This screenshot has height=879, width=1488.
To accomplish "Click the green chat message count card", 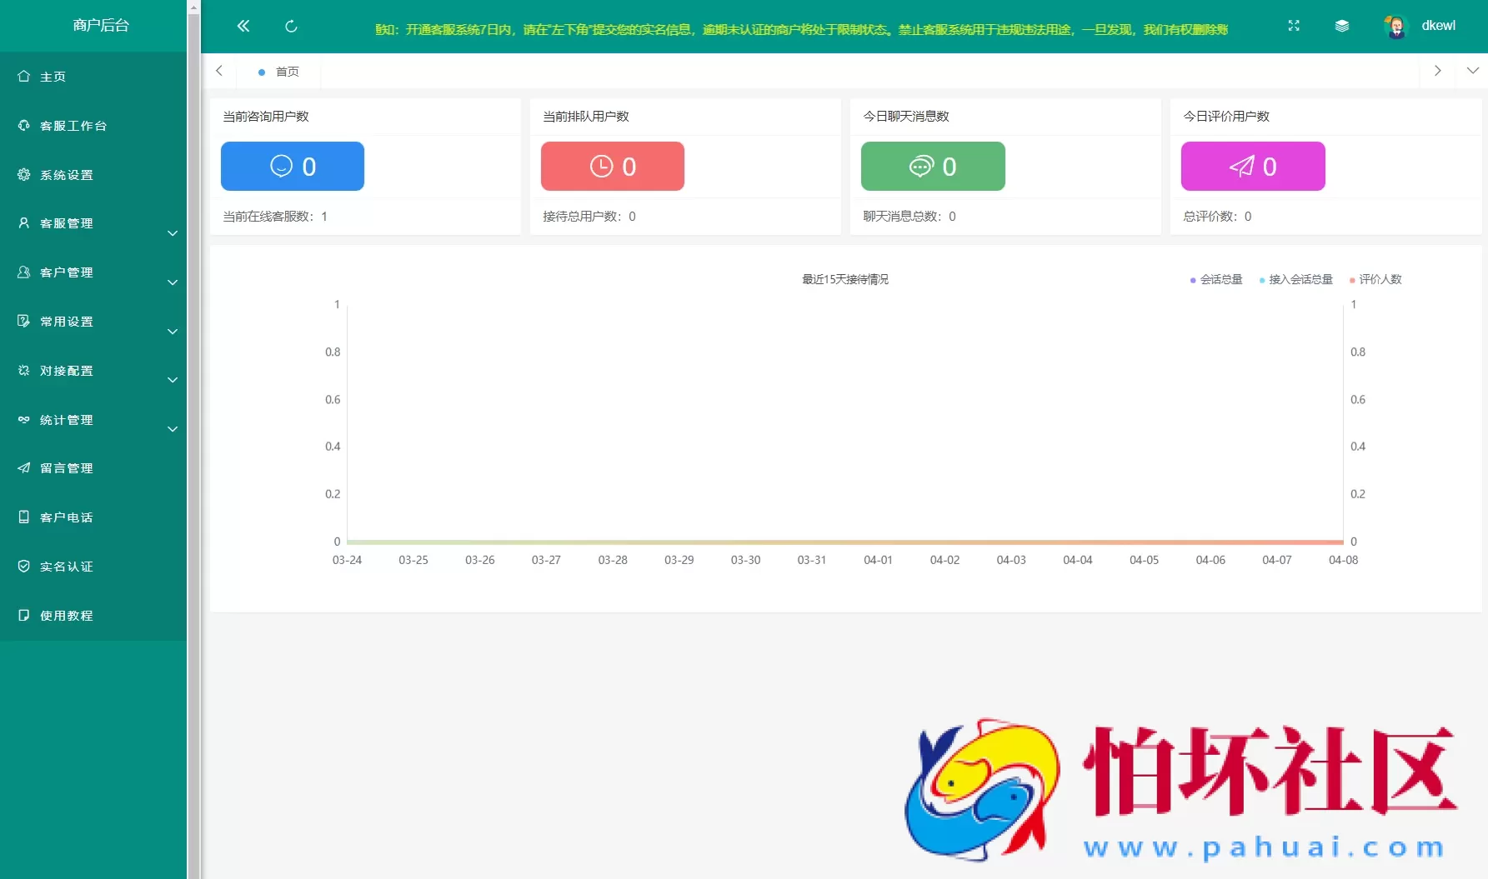I will (x=933, y=166).
